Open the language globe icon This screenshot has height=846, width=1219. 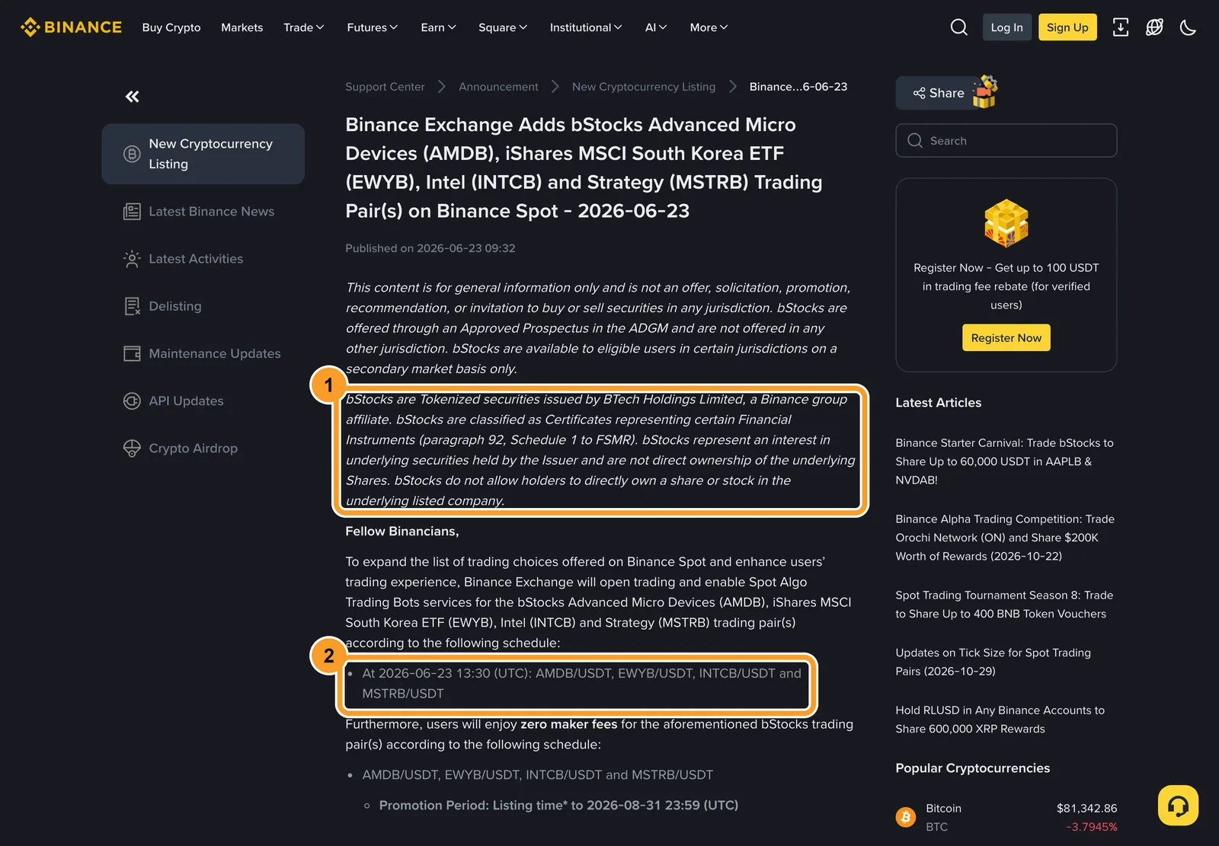(x=1154, y=27)
